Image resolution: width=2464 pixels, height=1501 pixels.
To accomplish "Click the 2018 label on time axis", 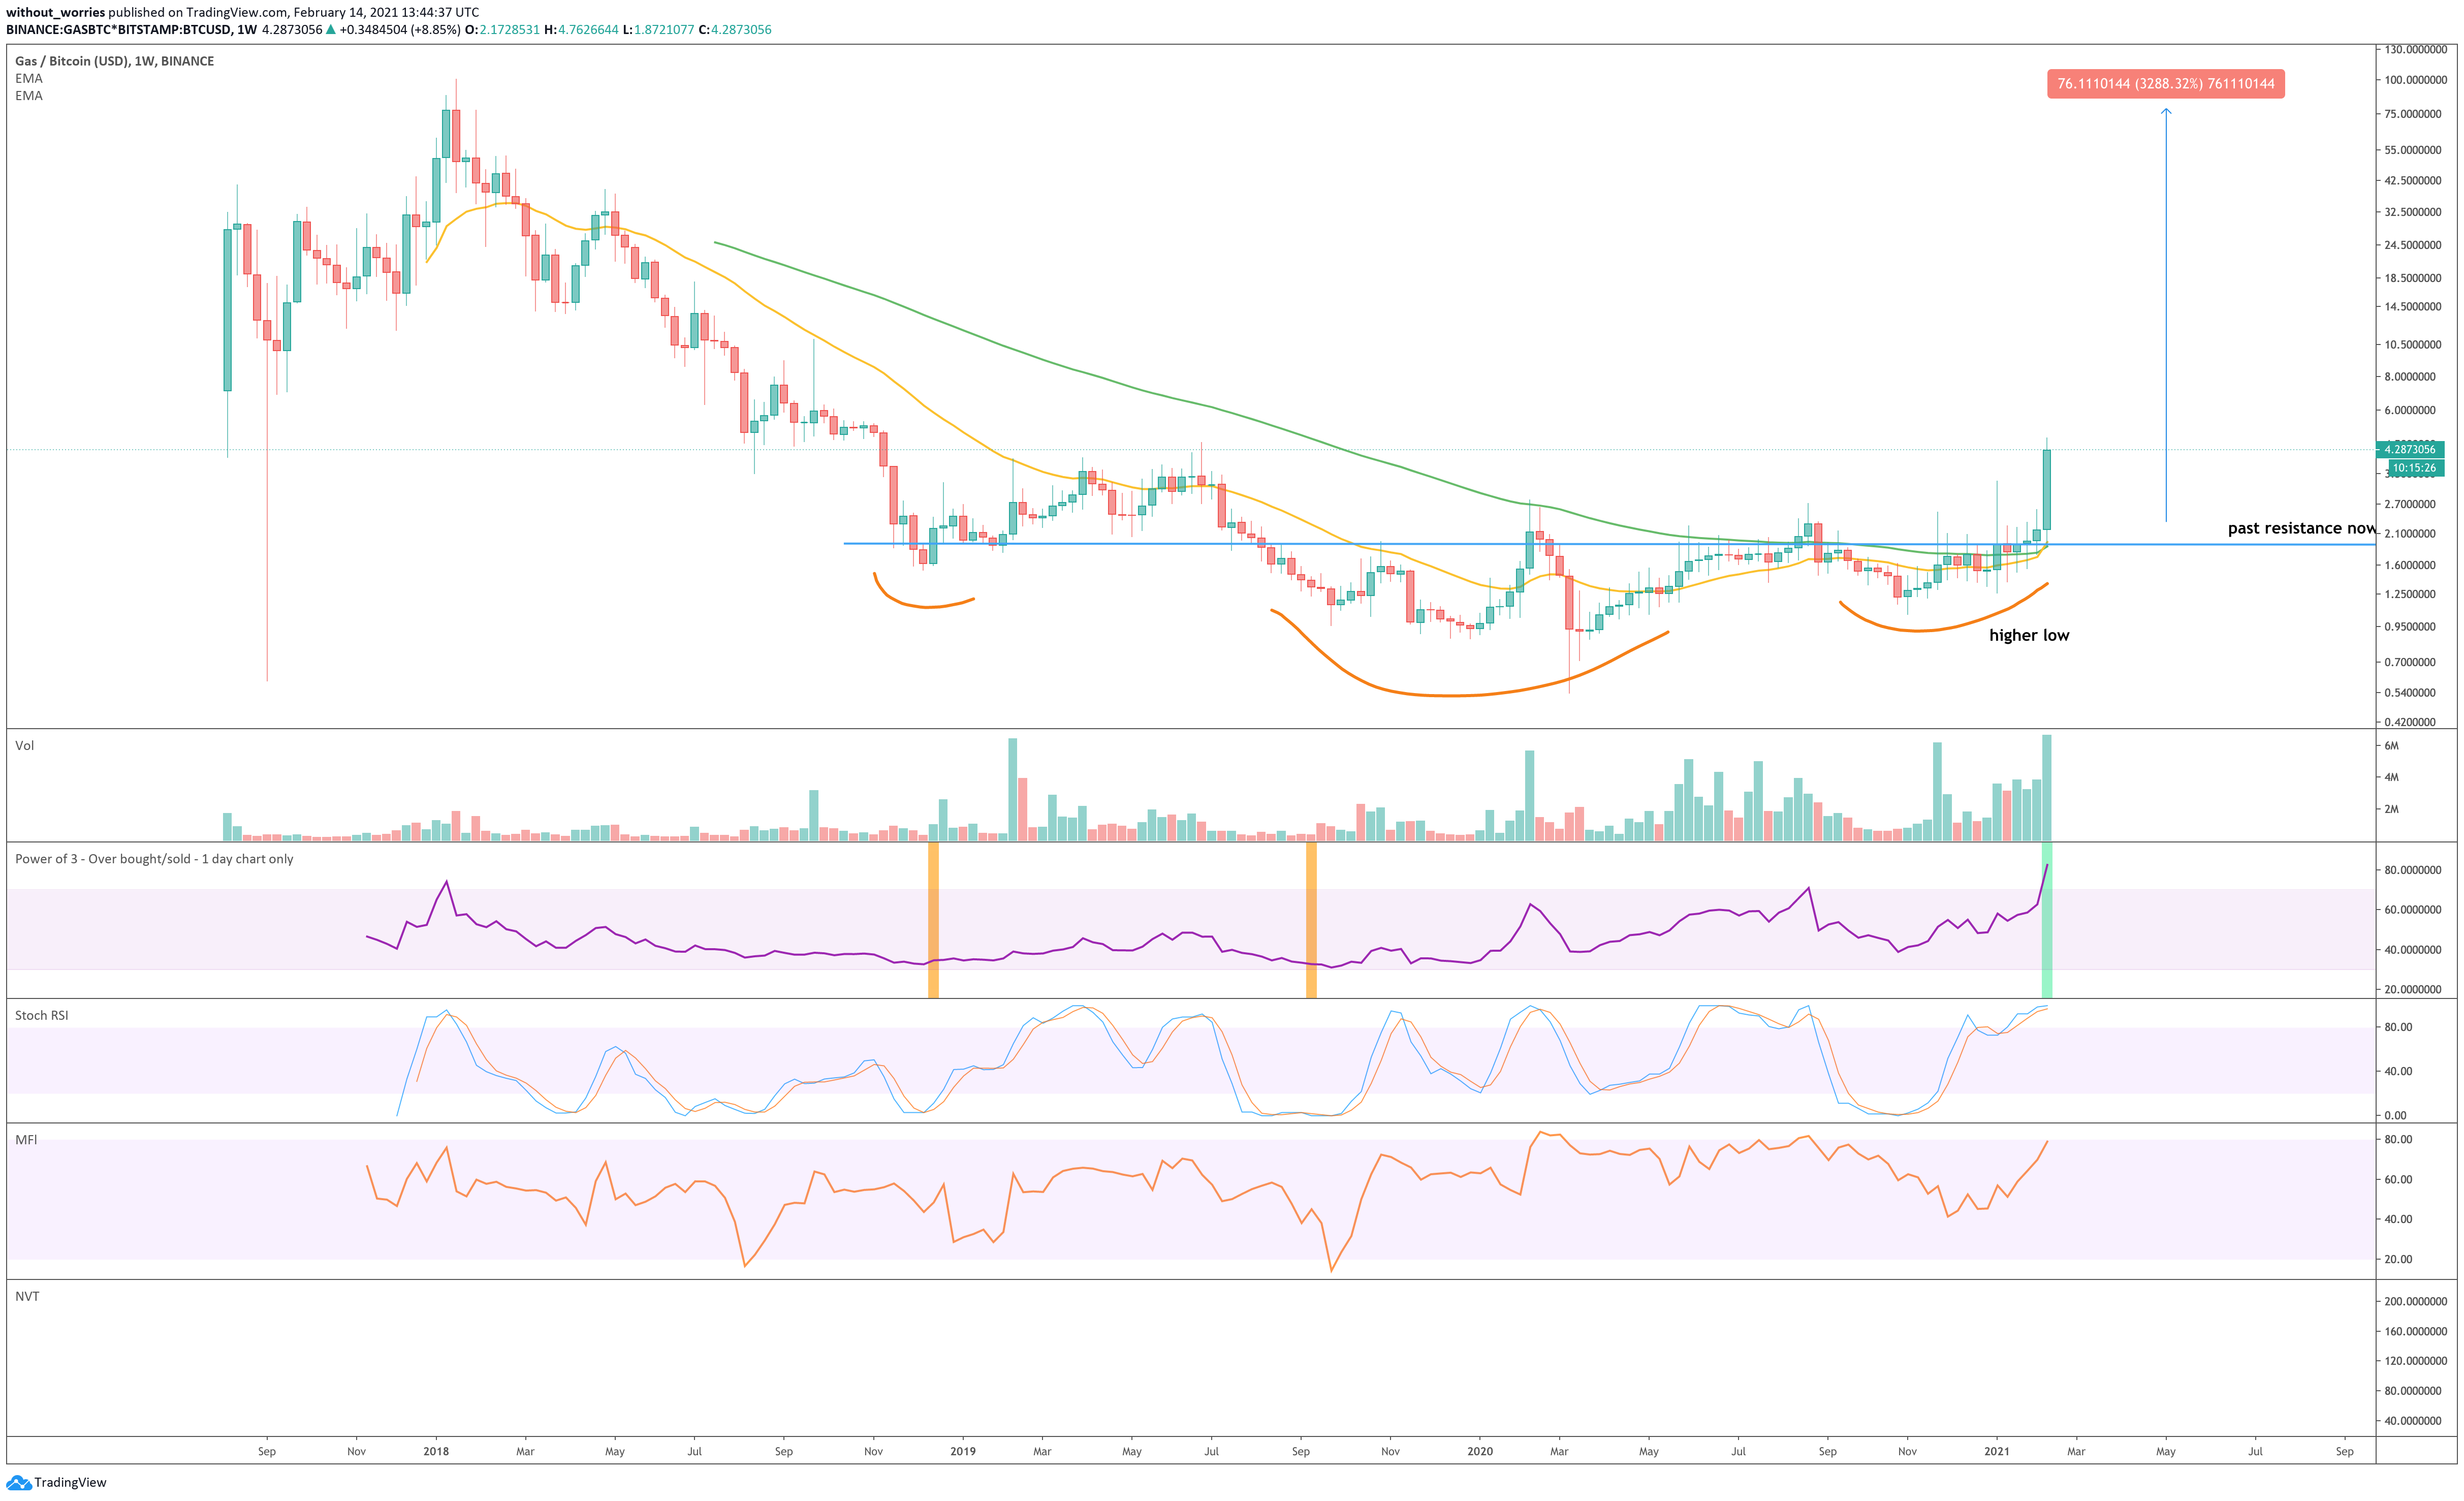I will pyautogui.click(x=436, y=1451).
